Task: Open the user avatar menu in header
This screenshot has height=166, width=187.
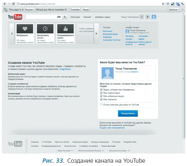Action: (154, 17)
